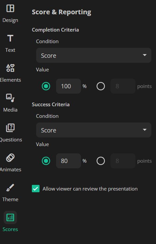Open the Design panel icon
Viewport: 156px width, 244px height.
[10, 8]
